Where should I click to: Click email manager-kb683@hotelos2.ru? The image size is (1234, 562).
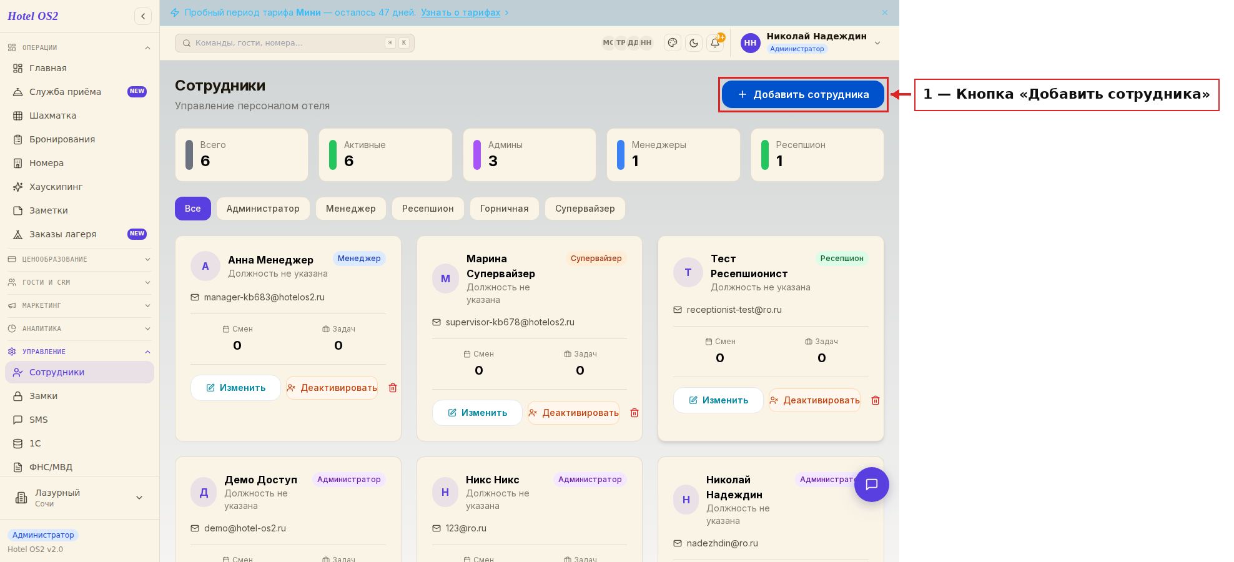tap(264, 297)
